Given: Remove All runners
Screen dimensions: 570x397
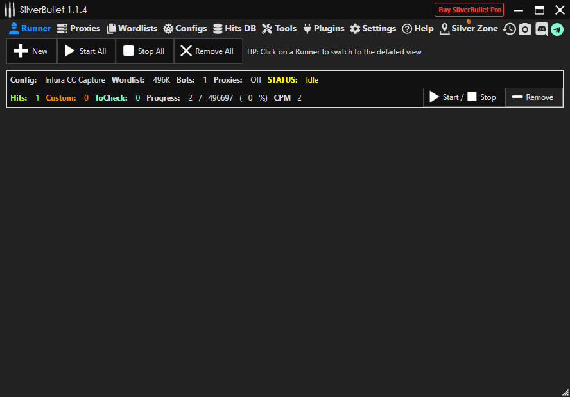Looking at the screenshot, I should tap(208, 51).
